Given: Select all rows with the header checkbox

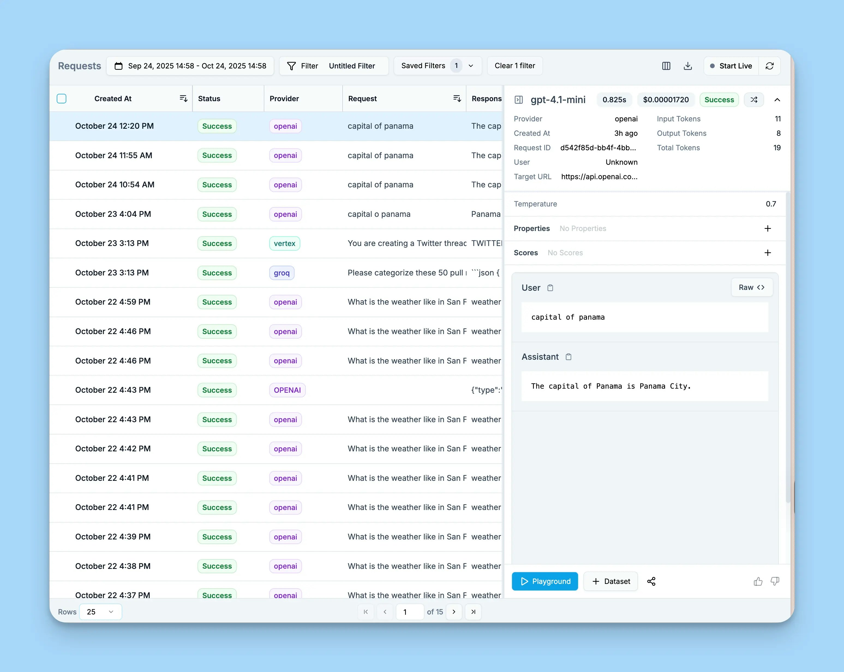Looking at the screenshot, I should point(62,99).
